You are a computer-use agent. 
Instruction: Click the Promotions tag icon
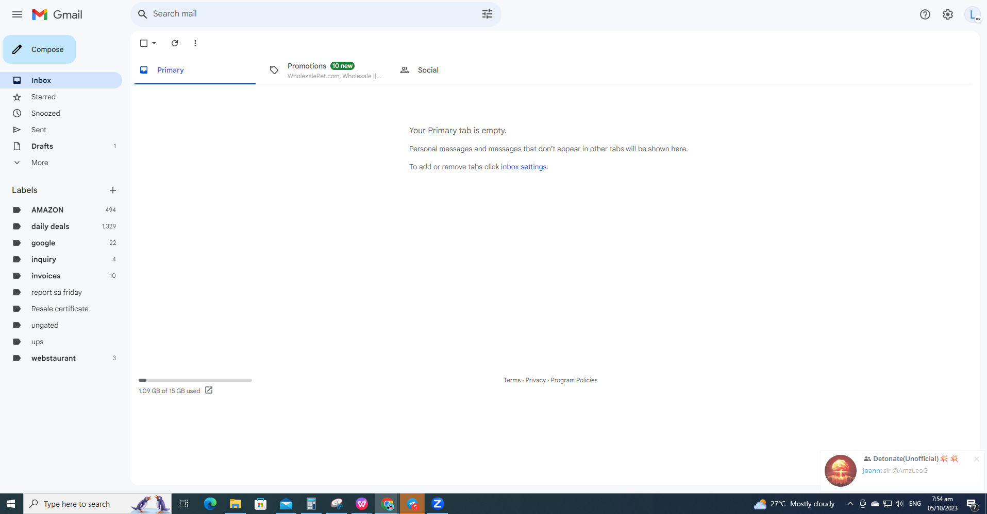[x=274, y=70]
